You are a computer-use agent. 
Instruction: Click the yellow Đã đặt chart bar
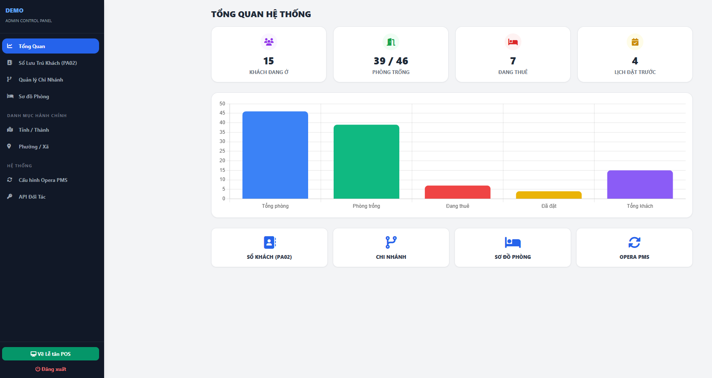tap(549, 195)
